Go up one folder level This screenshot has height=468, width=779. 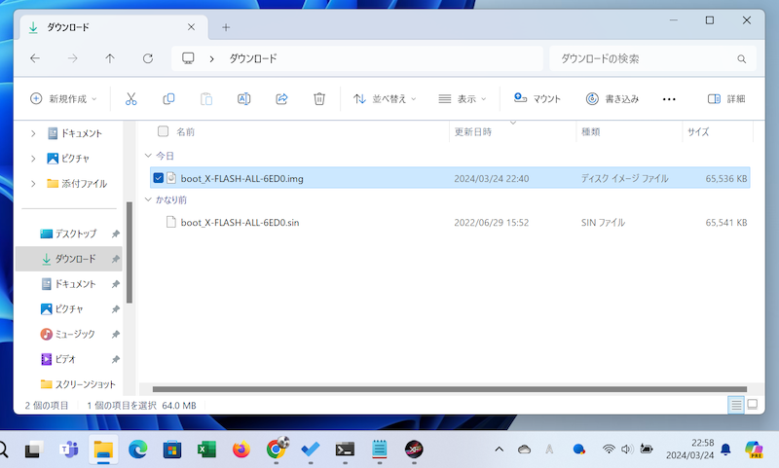click(110, 58)
